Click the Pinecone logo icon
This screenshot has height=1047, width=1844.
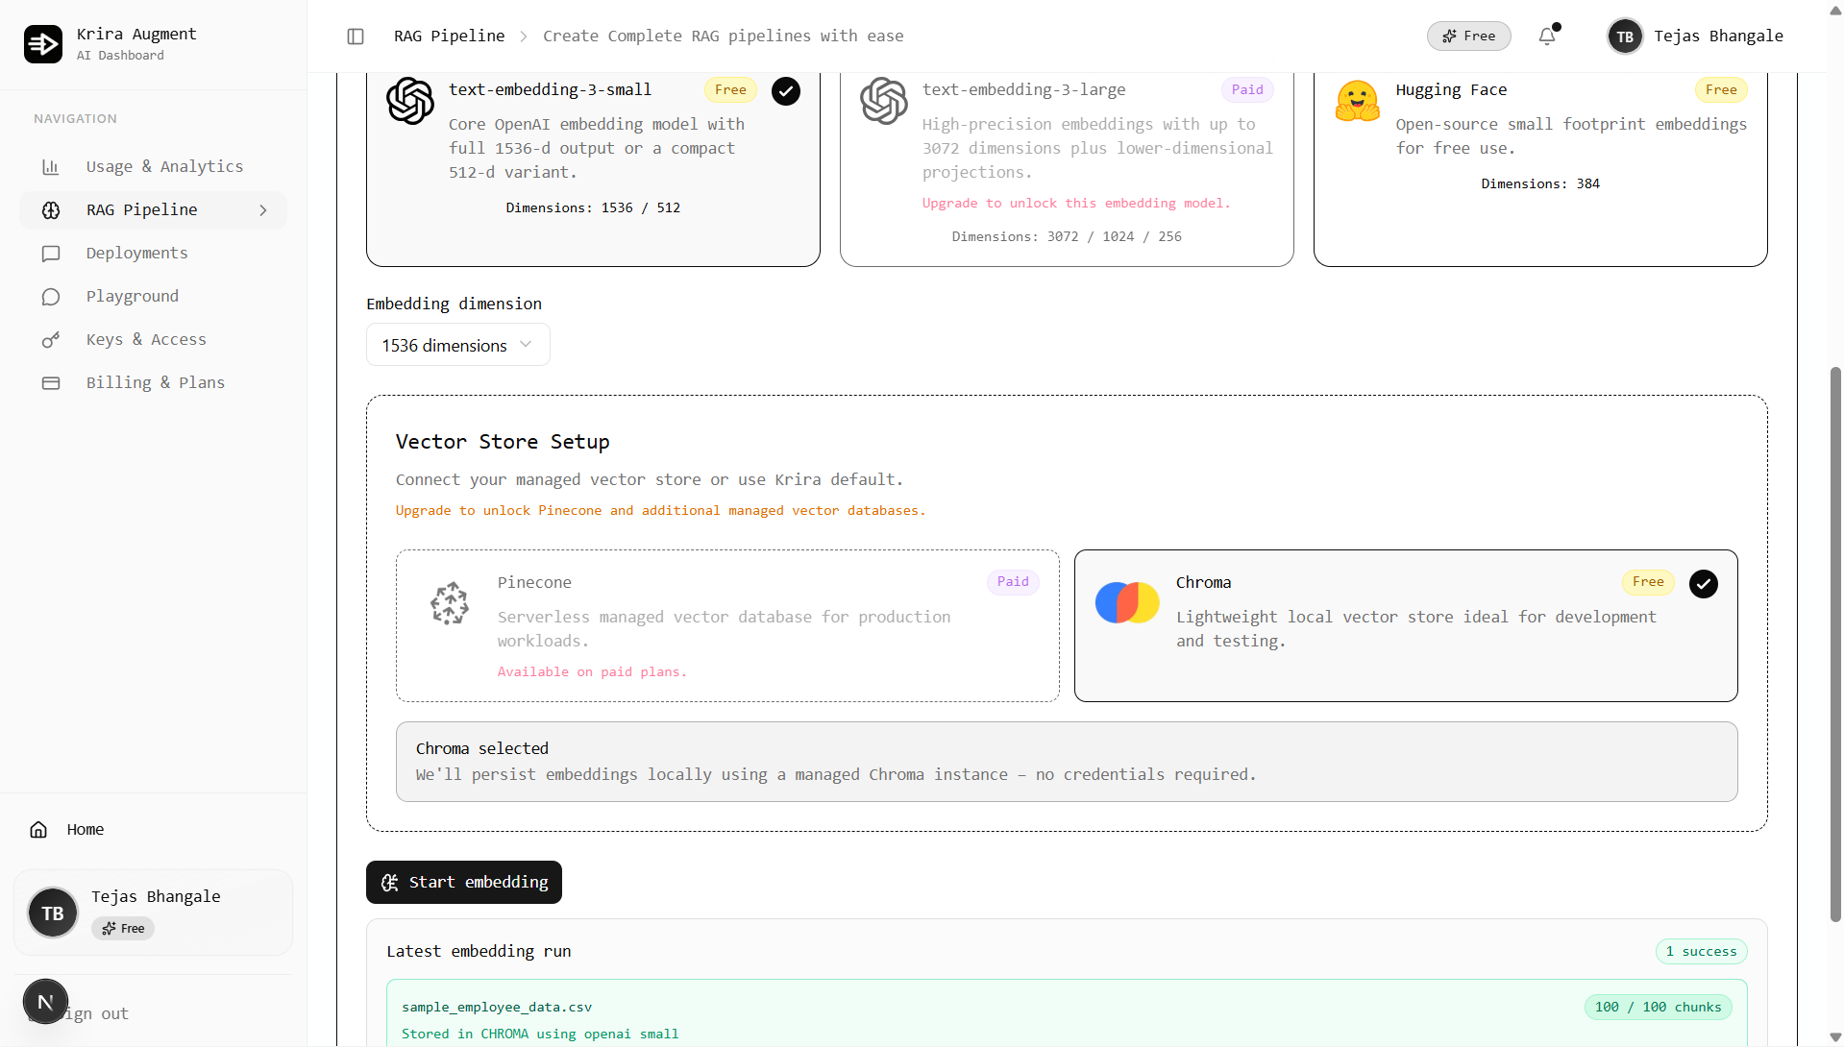(x=450, y=603)
